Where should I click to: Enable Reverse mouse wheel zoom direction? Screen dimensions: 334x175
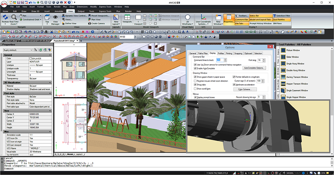coord(195,81)
